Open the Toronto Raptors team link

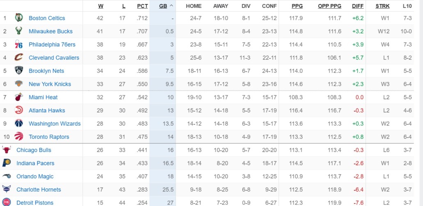point(49,137)
